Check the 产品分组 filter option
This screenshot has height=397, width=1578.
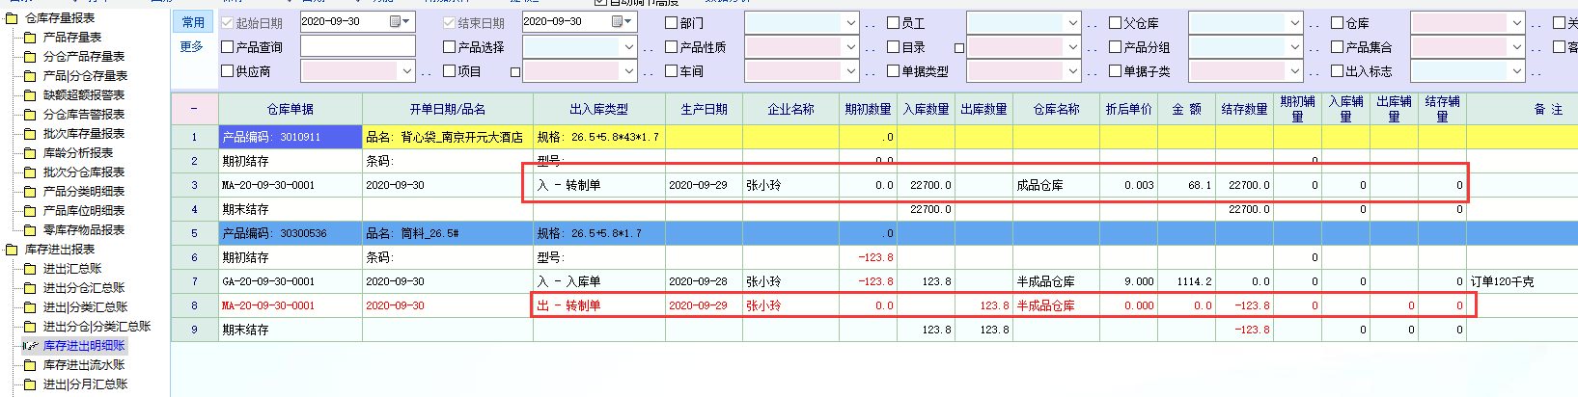click(x=1115, y=46)
